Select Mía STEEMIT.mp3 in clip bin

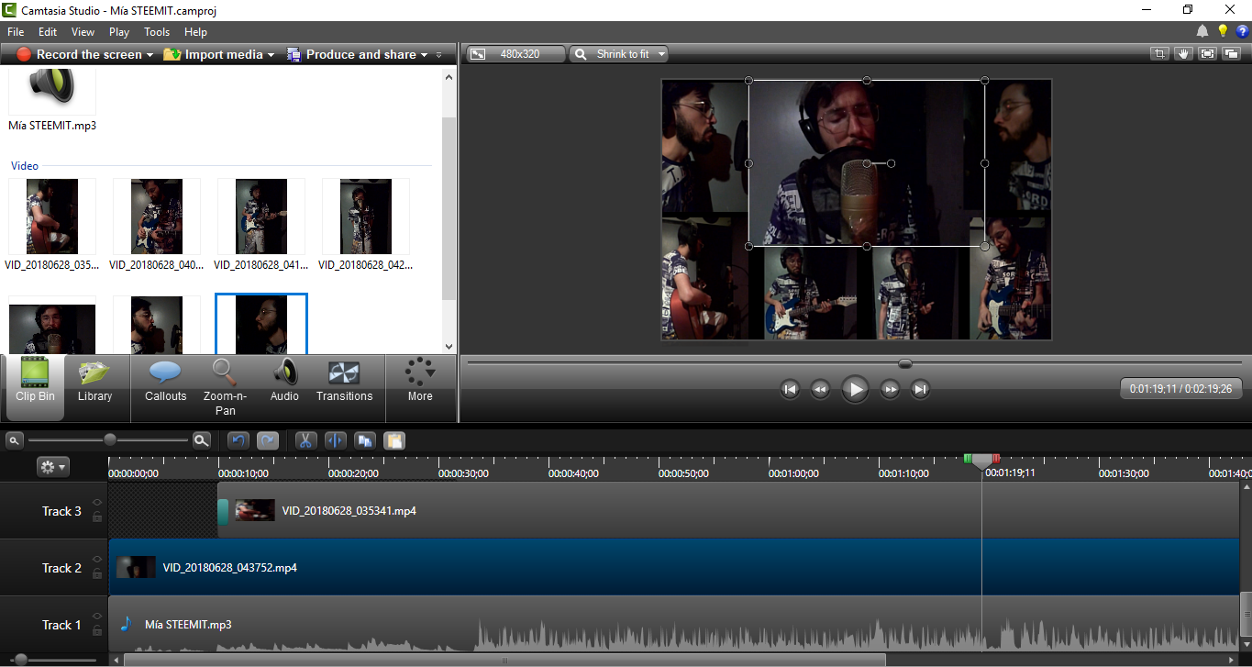[x=52, y=99]
